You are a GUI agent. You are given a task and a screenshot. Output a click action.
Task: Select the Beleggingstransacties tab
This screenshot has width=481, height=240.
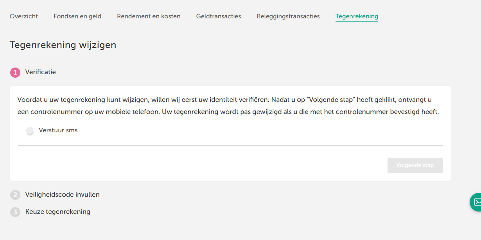pyautogui.click(x=288, y=16)
